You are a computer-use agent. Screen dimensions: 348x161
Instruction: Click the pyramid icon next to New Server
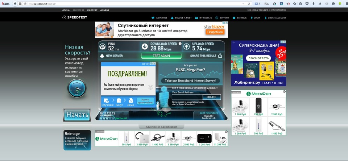point(102,56)
